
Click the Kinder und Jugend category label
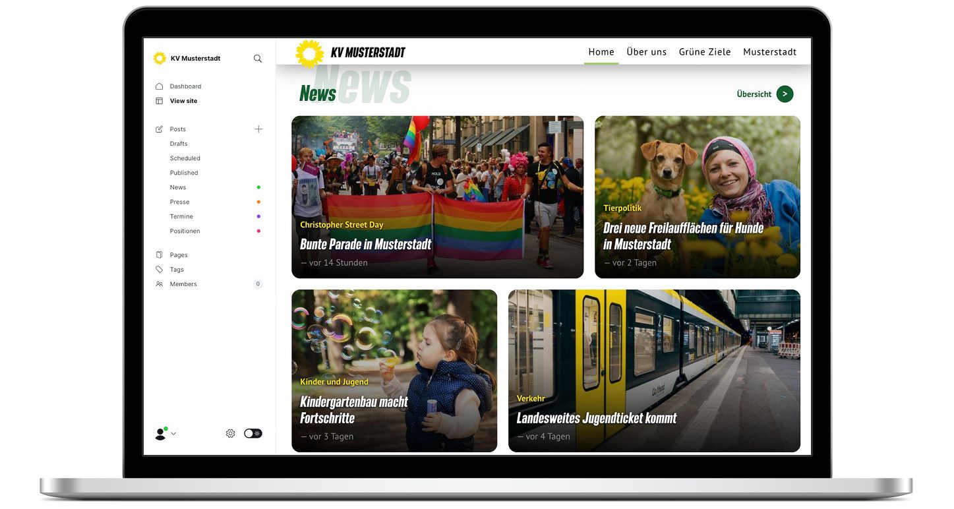pos(334,382)
